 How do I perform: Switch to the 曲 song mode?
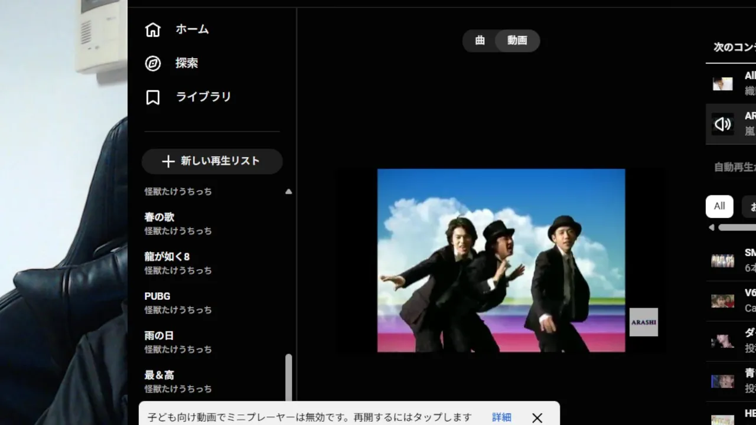pos(480,40)
